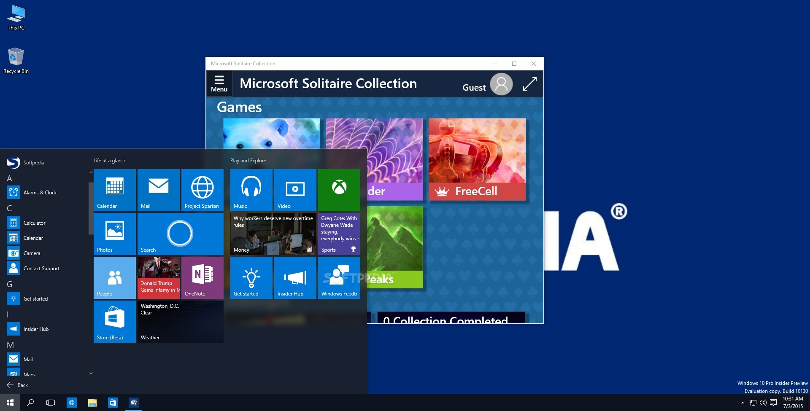Open Contact Support from app list
The image size is (810, 411).
pyautogui.click(x=46, y=269)
